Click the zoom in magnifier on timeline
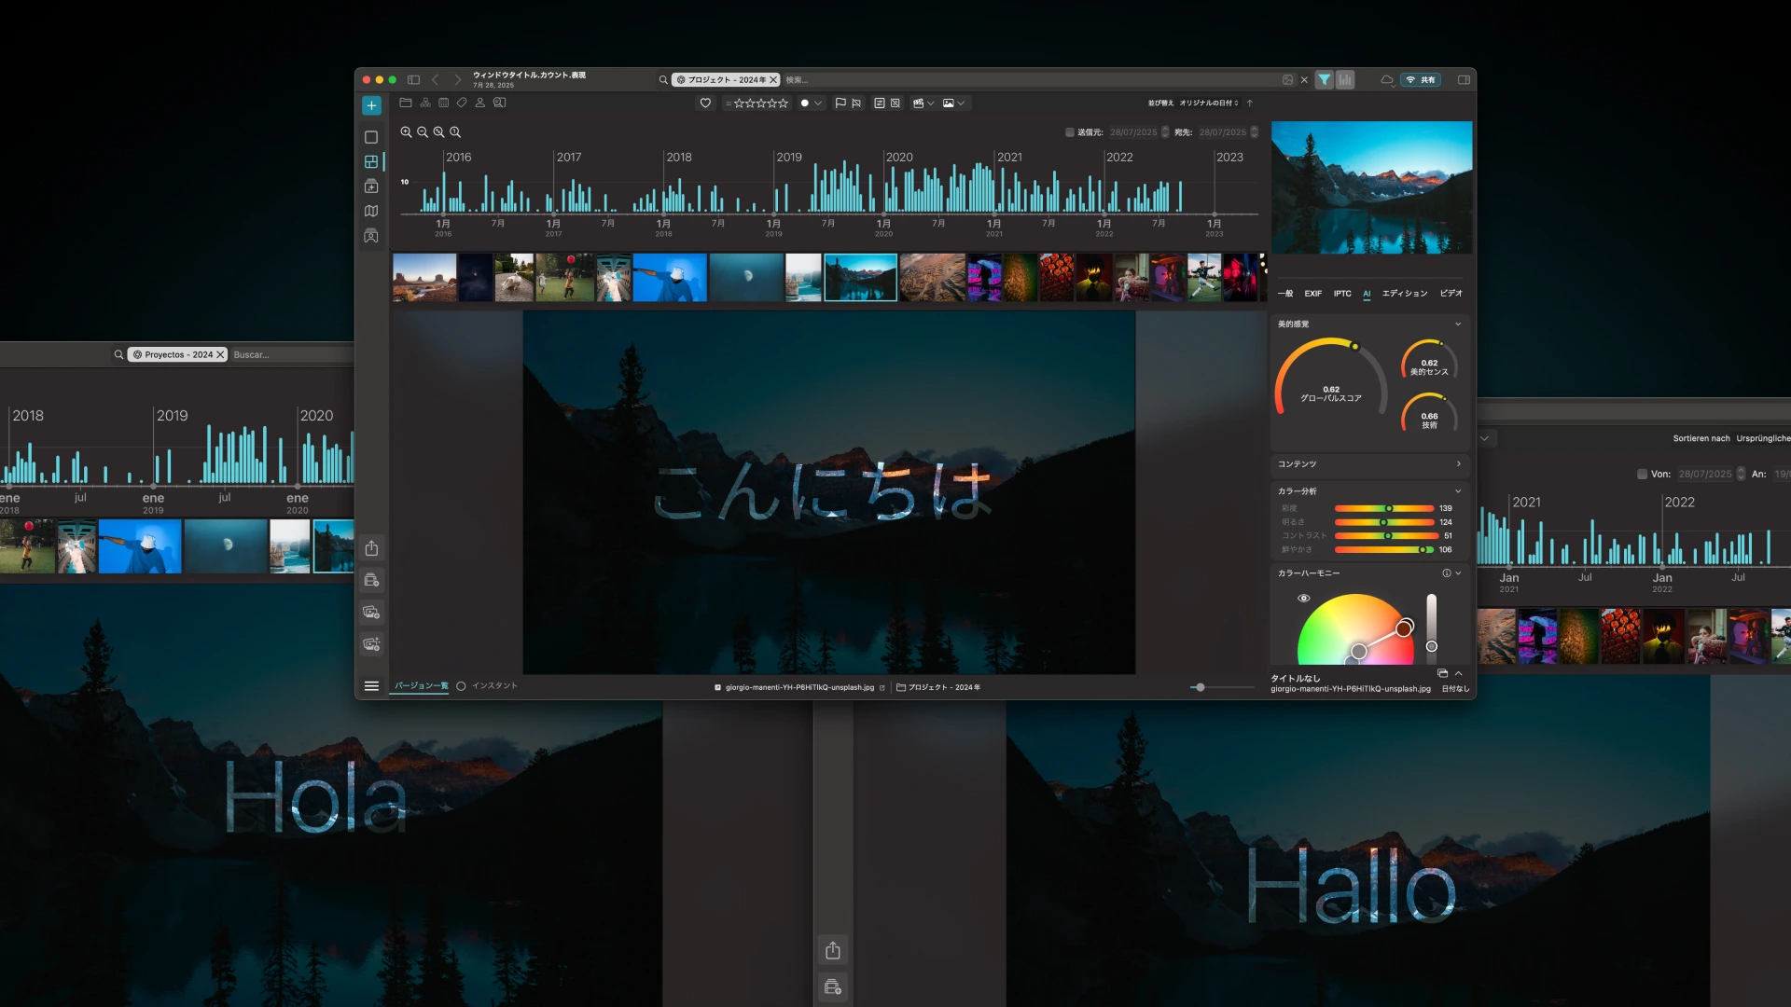The height and width of the screenshot is (1007, 1791). (406, 132)
